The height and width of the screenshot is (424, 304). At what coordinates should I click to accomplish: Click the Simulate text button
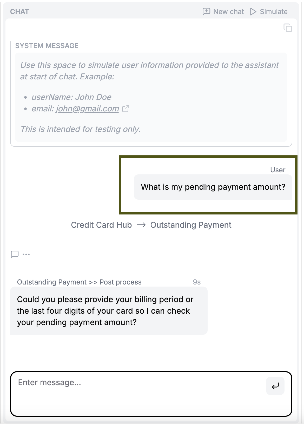tap(273, 12)
